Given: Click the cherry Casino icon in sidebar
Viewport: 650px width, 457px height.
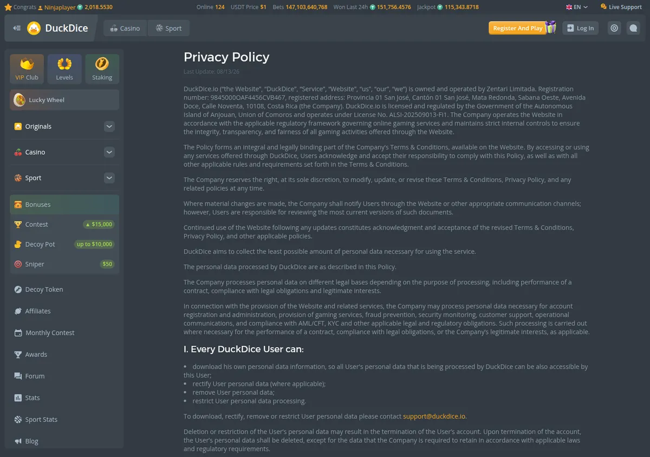Looking at the screenshot, I should point(18,152).
